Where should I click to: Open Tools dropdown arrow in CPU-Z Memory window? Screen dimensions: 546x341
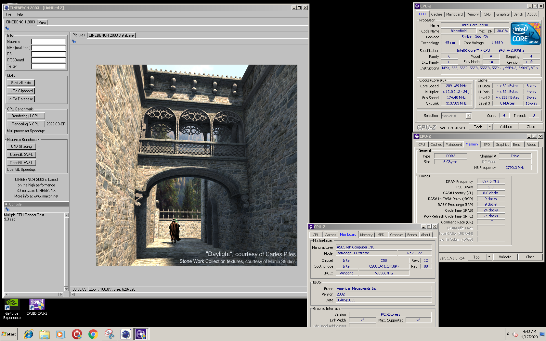pyautogui.click(x=489, y=257)
